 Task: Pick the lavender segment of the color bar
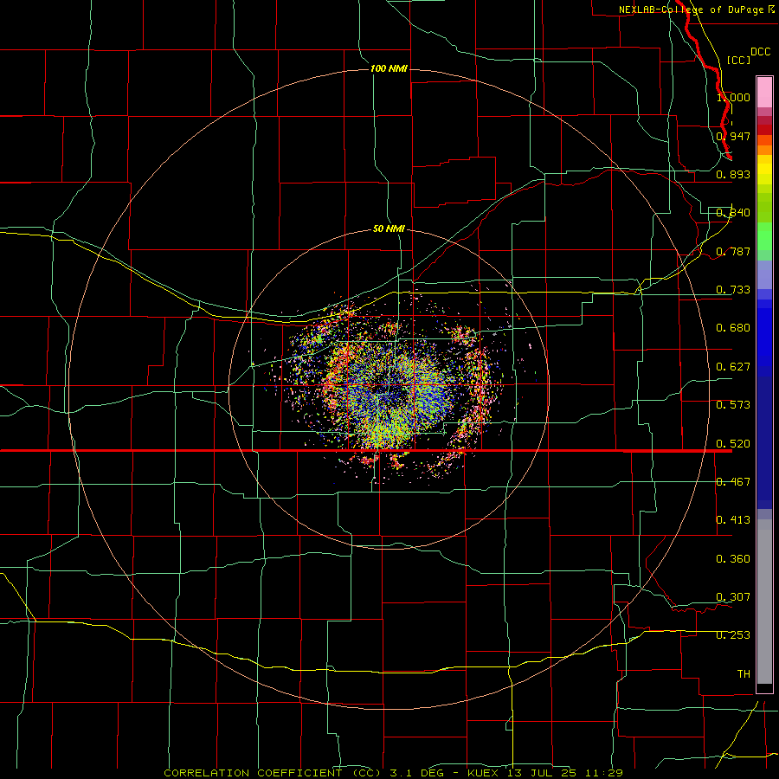[x=764, y=274]
